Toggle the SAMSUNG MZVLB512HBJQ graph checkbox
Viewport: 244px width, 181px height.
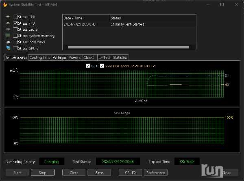click(102, 66)
